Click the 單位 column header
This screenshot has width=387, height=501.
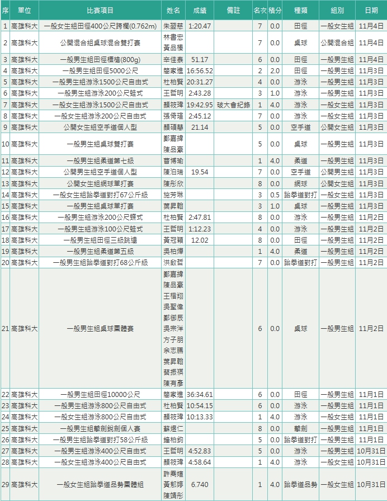[x=24, y=11]
